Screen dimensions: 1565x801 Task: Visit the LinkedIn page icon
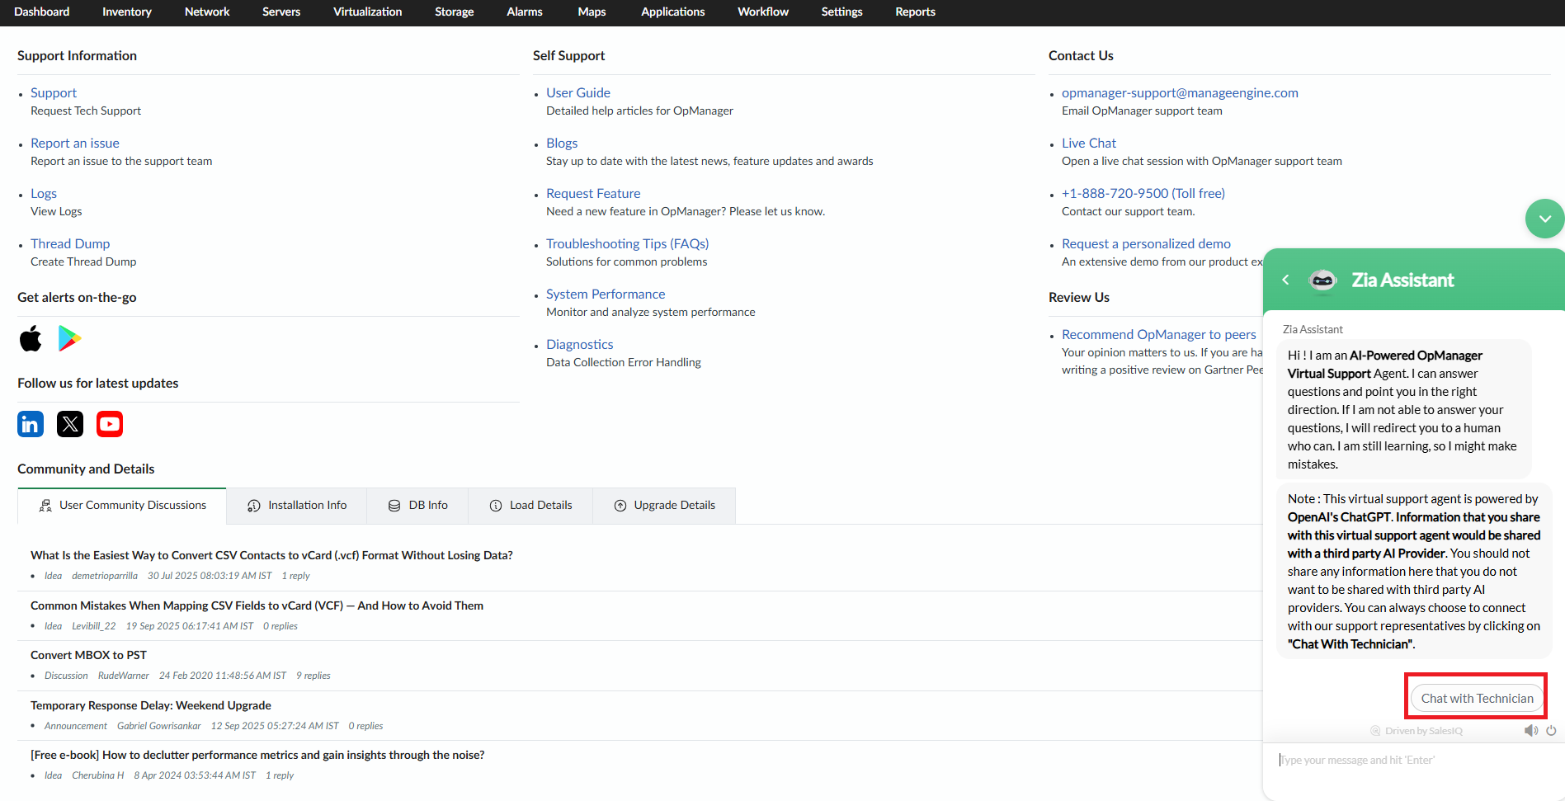[x=31, y=424]
